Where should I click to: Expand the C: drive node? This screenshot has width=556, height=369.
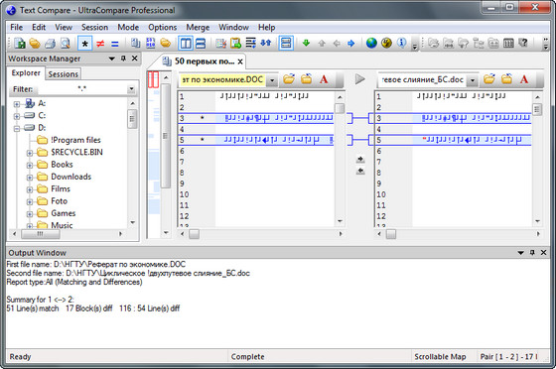16,116
